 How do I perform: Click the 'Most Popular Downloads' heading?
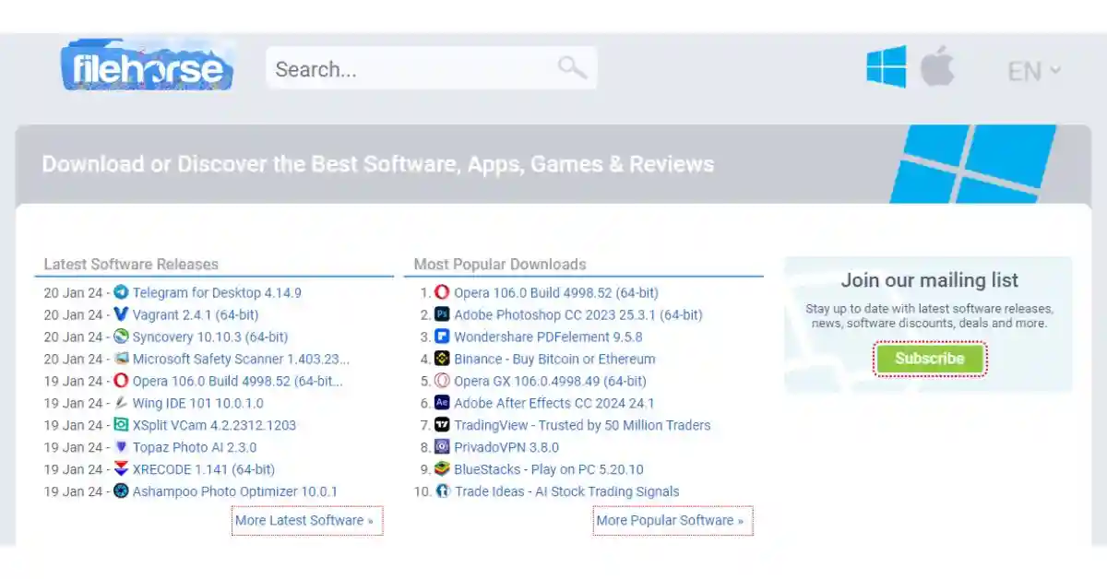[500, 264]
